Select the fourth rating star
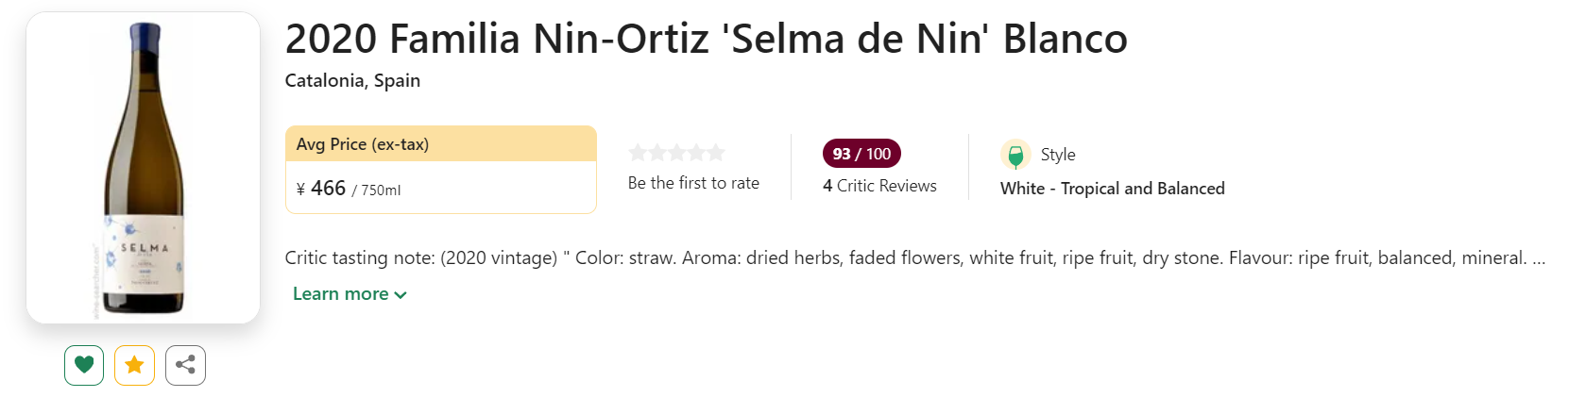1569x414 pixels. [697, 153]
